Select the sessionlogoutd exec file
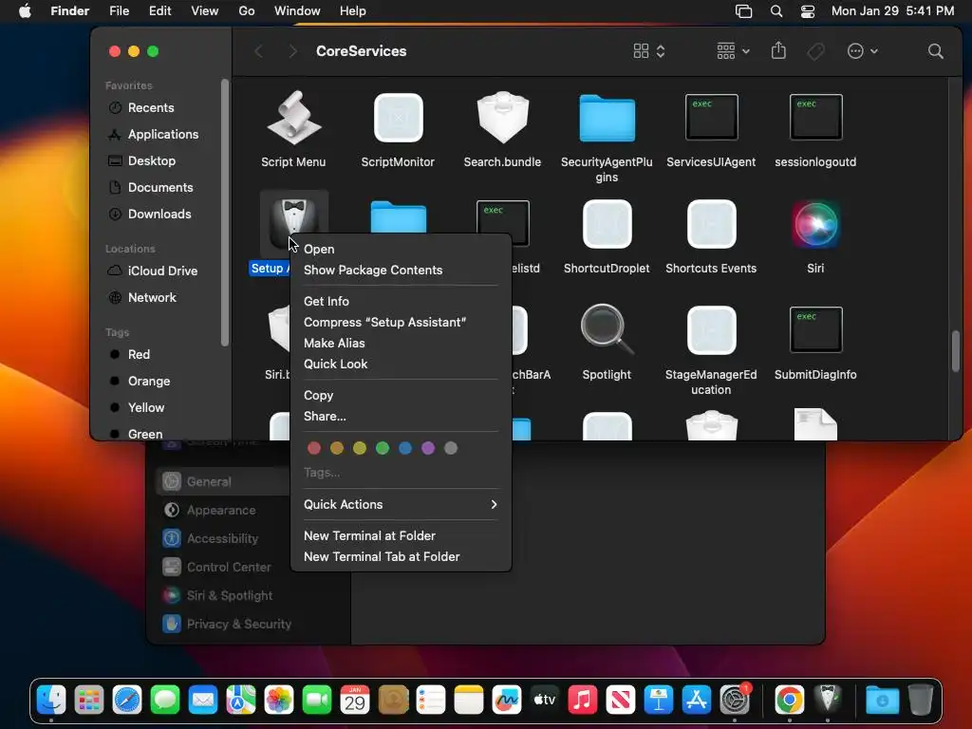 coord(815,117)
